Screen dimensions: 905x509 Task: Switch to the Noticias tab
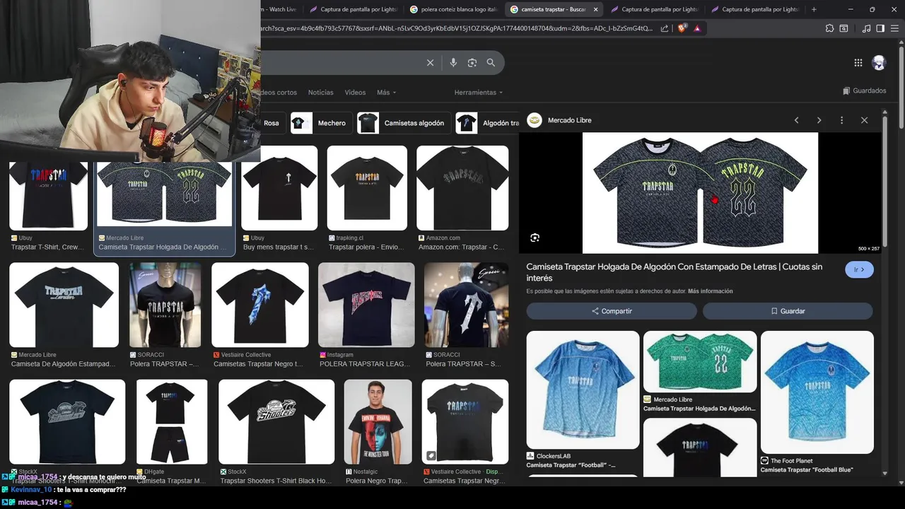320,93
